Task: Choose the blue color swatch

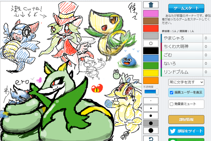Action: (x=151, y=58)
